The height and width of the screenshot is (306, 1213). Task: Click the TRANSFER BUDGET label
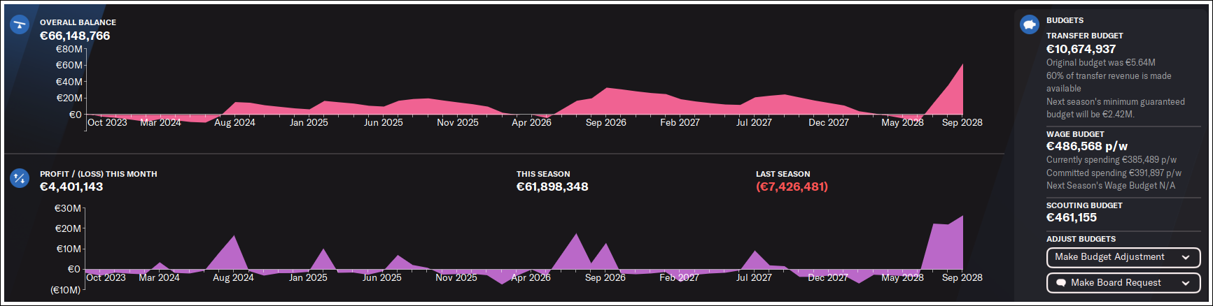click(x=1084, y=36)
